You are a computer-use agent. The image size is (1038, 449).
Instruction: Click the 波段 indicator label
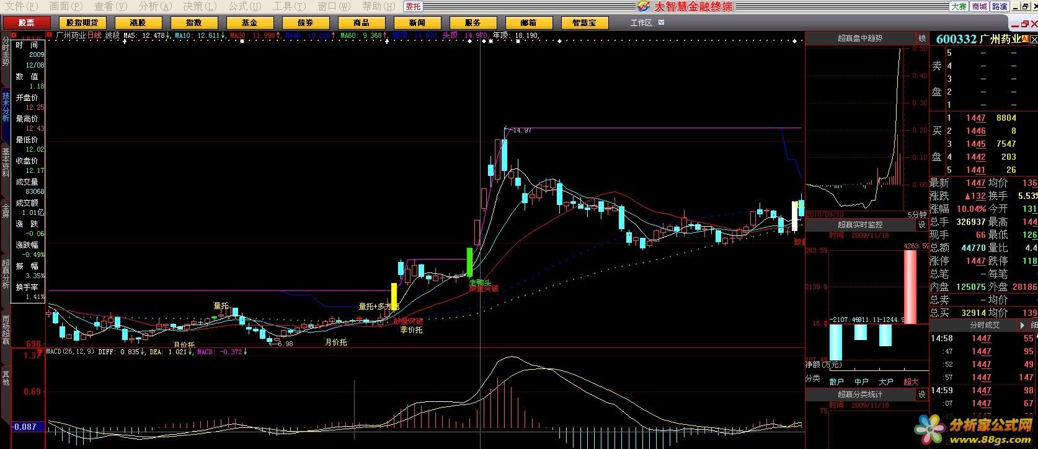(112, 35)
